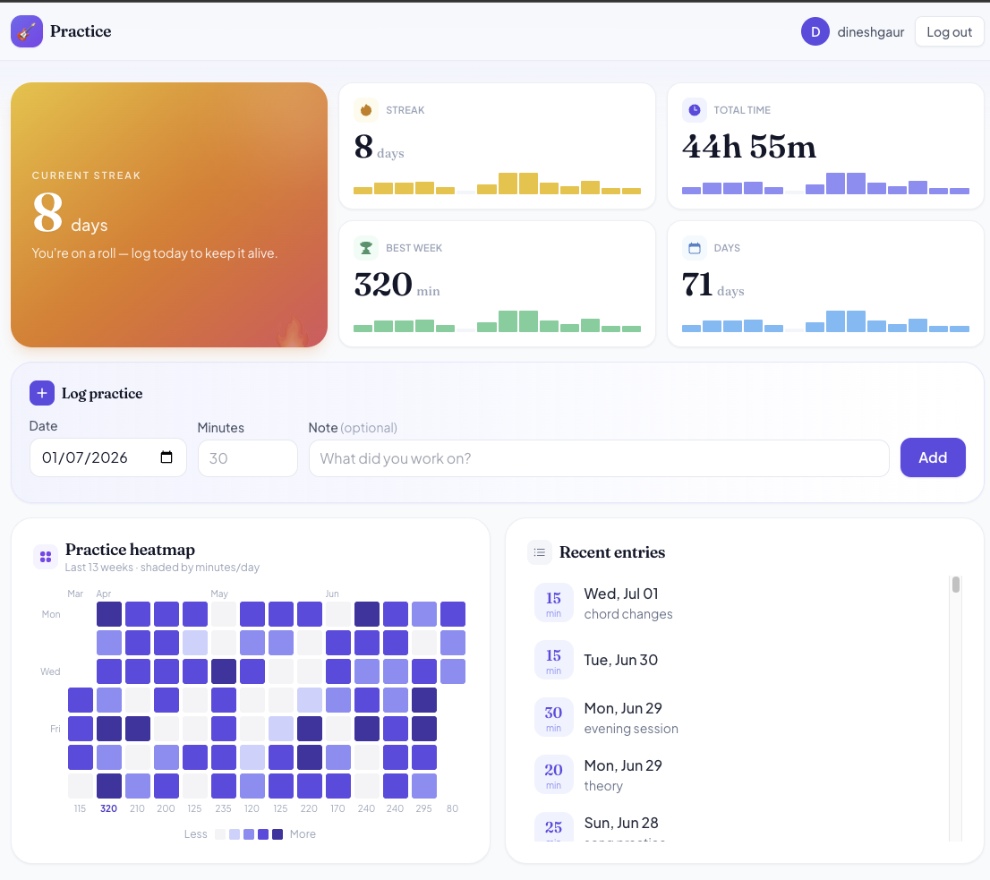Click the 320 min best week value
This screenshot has height=880, width=990.
397,285
